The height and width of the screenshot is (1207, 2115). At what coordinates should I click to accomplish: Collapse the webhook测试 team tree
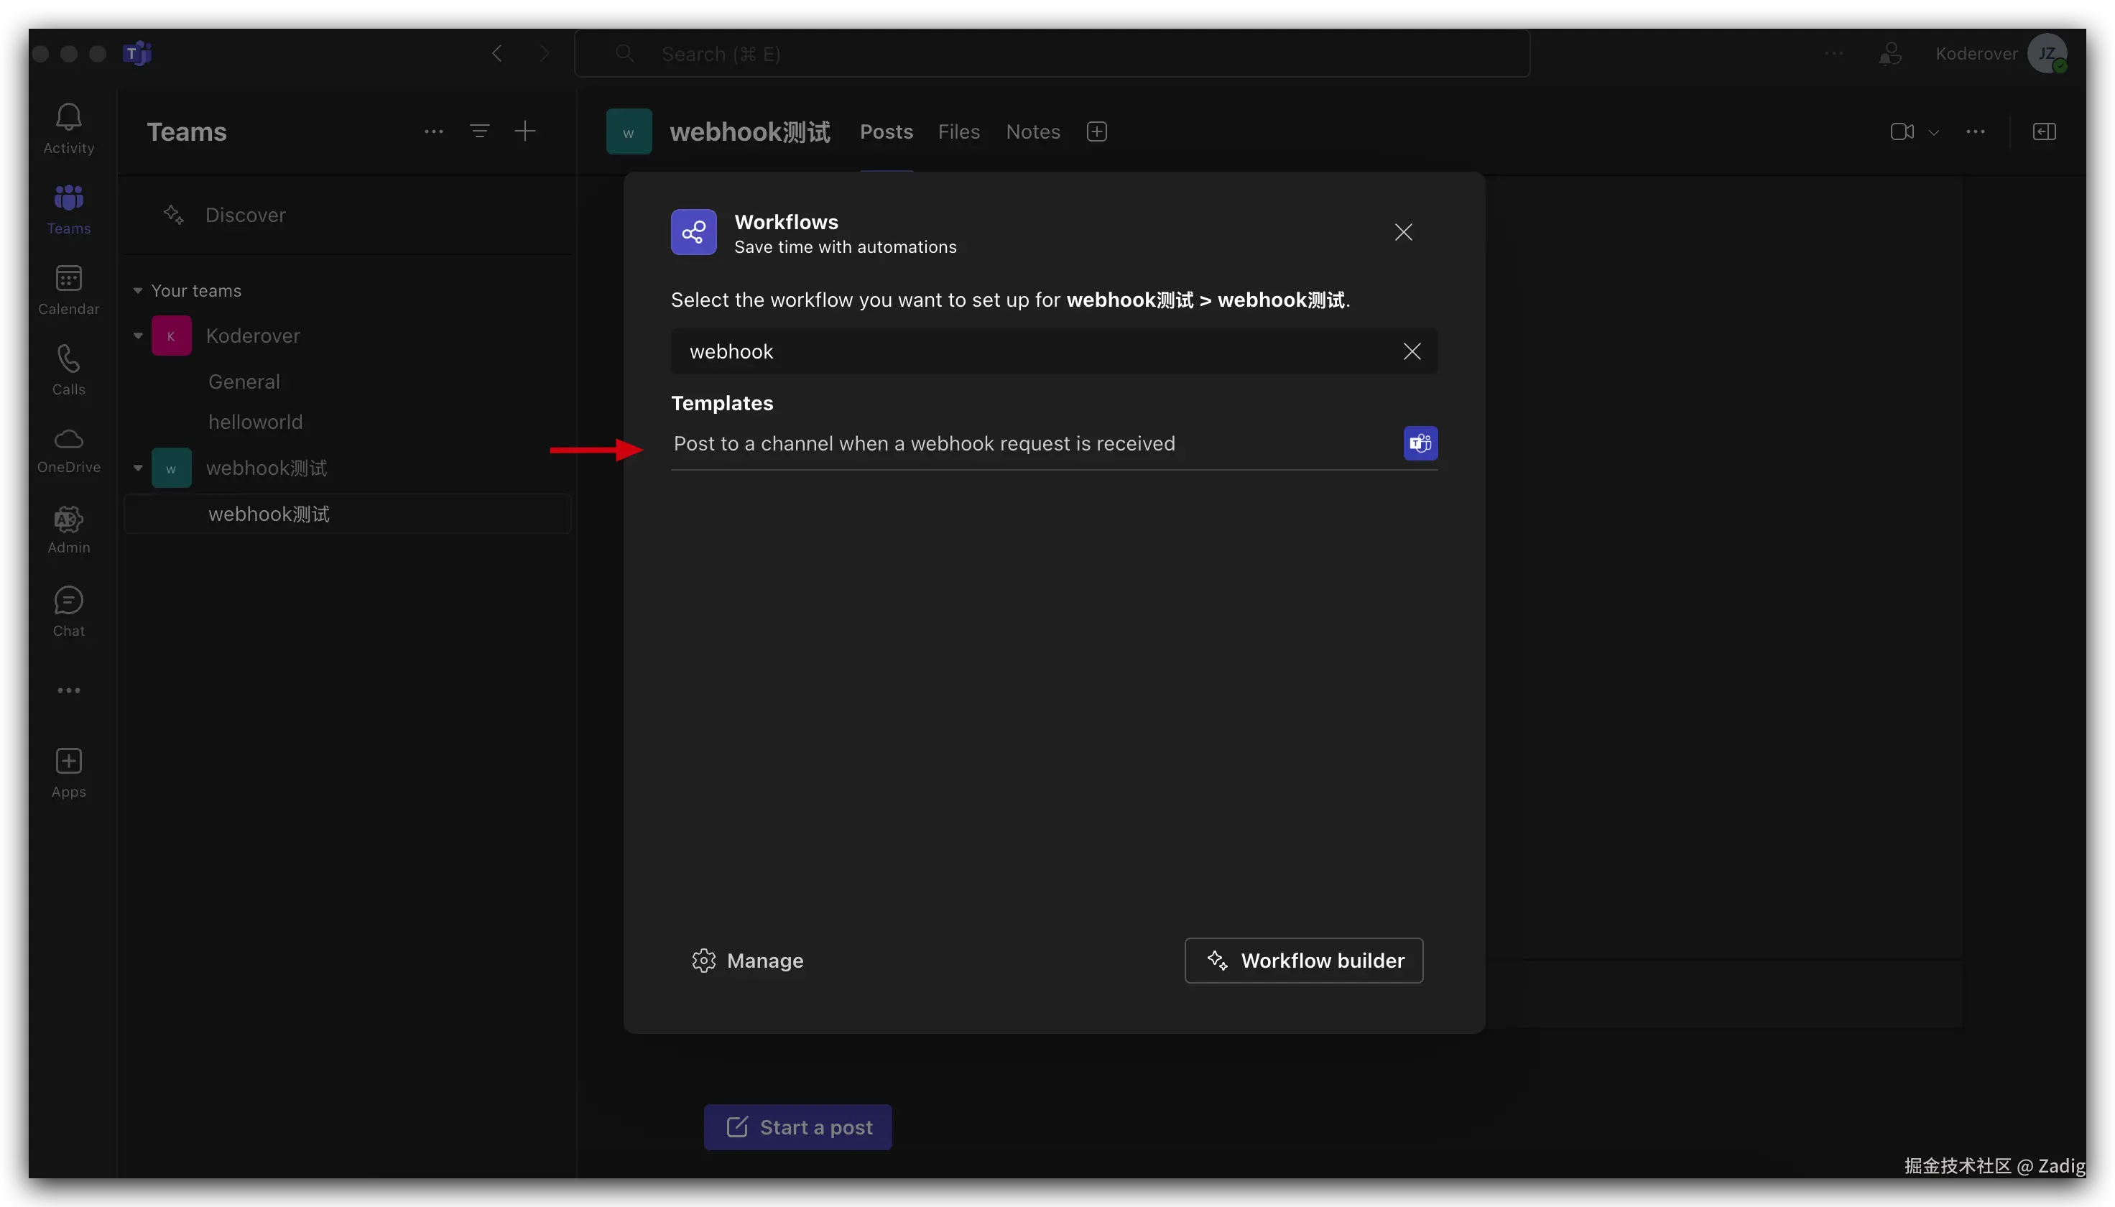pos(139,468)
